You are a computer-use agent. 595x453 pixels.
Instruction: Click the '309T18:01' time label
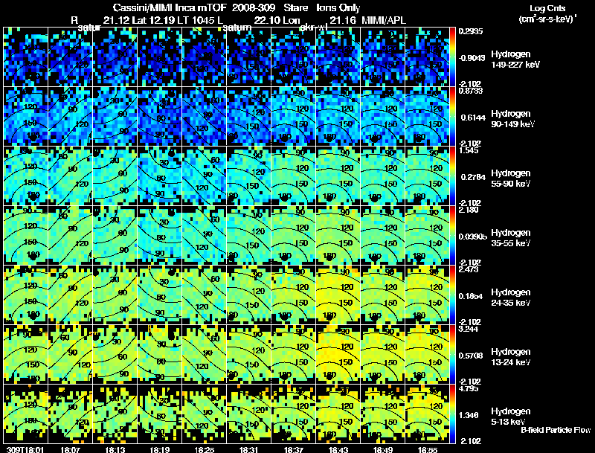[x=25, y=450]
